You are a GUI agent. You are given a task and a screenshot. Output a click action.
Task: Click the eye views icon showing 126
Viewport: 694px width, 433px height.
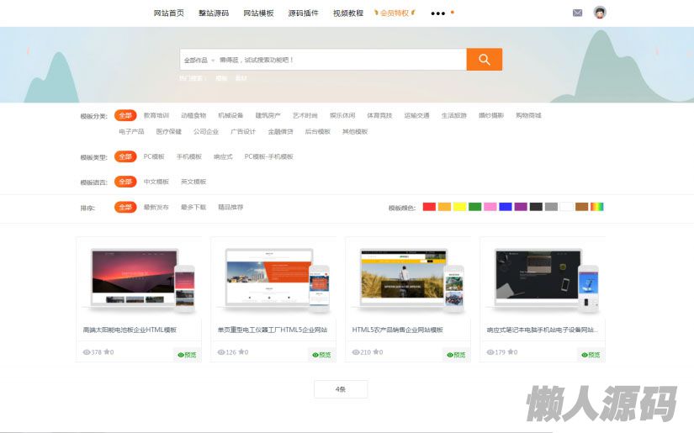pos(221,352)
